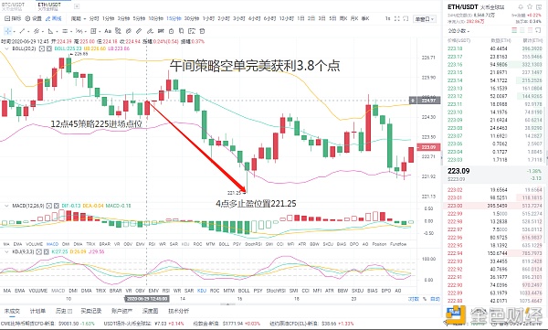Select the trend line drawing tool
The height and width of the screenshot is (330, 548).
pos(22,31)
